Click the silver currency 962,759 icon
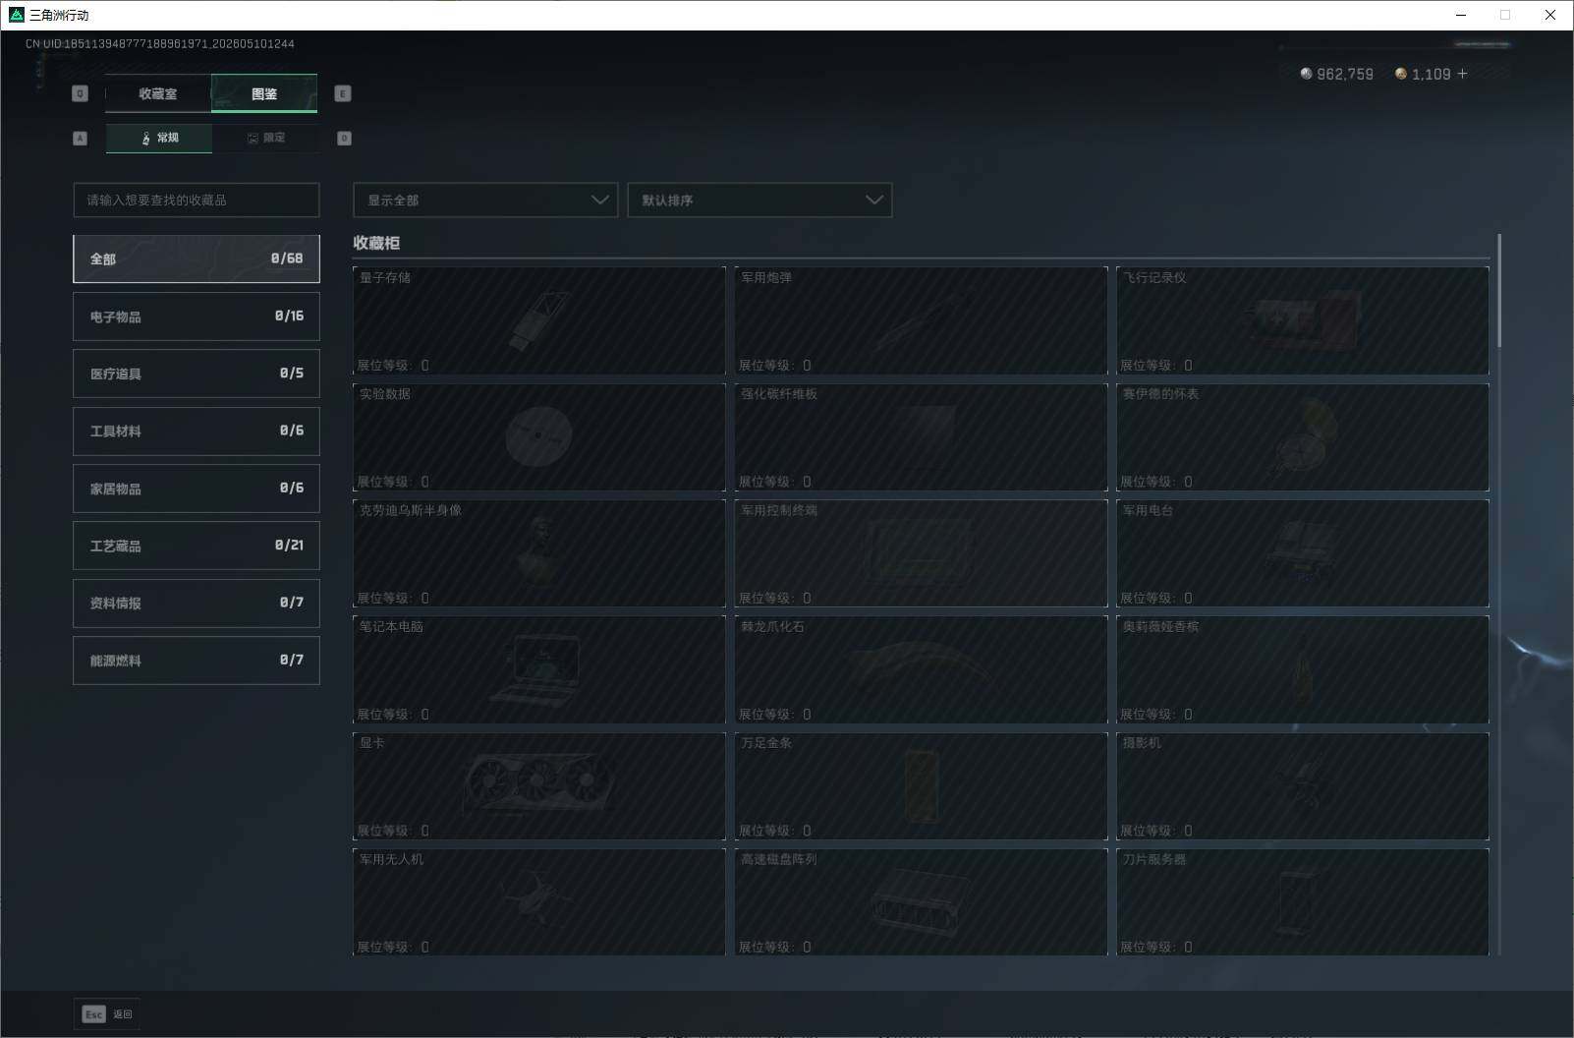Screen dimensions: 1574x1038 pyautogui.click(x=1306, y=74)
